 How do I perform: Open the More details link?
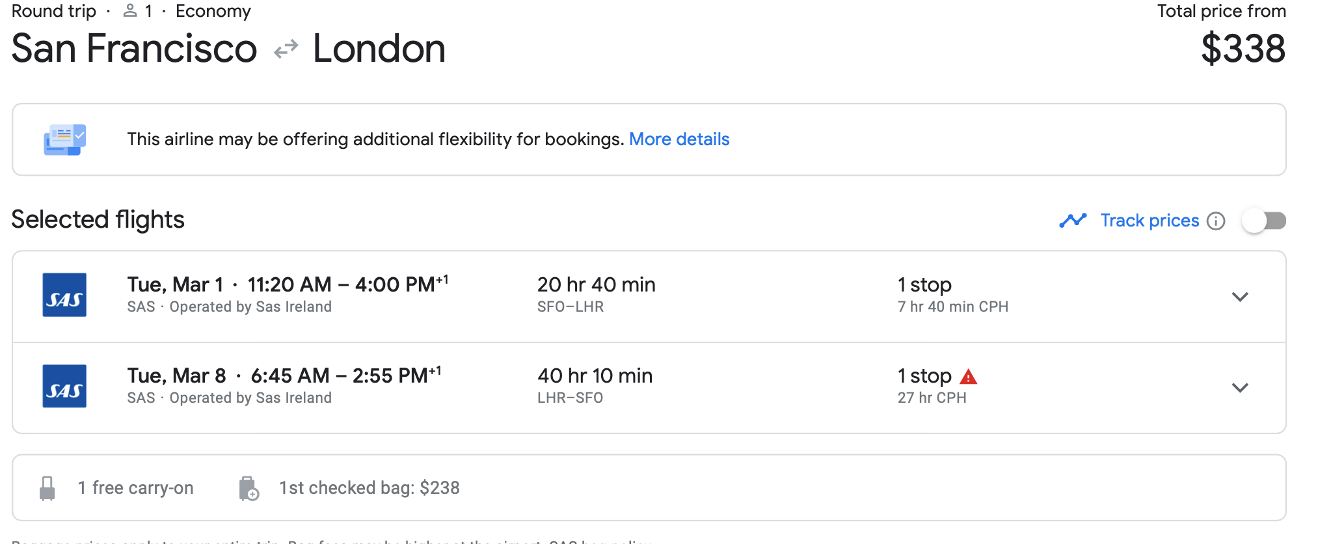[x=679, y=139]
